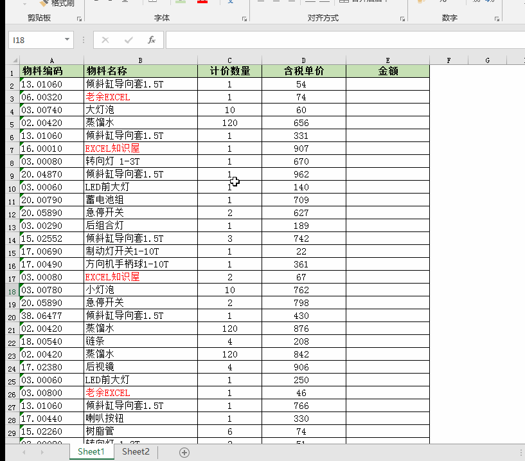
Task: Select column F header
Action: pyautogui.click(x=449, y=60)
